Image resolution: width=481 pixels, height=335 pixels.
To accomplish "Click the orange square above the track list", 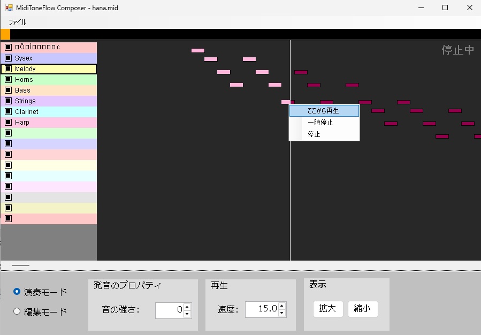I will click(5, 34).
